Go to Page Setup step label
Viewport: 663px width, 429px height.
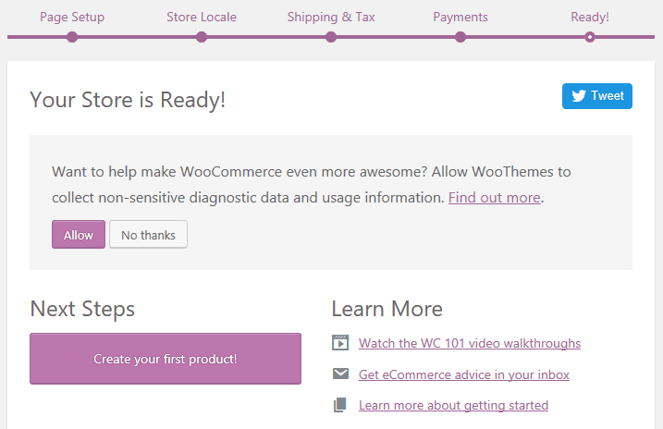(x=72, y=17)
